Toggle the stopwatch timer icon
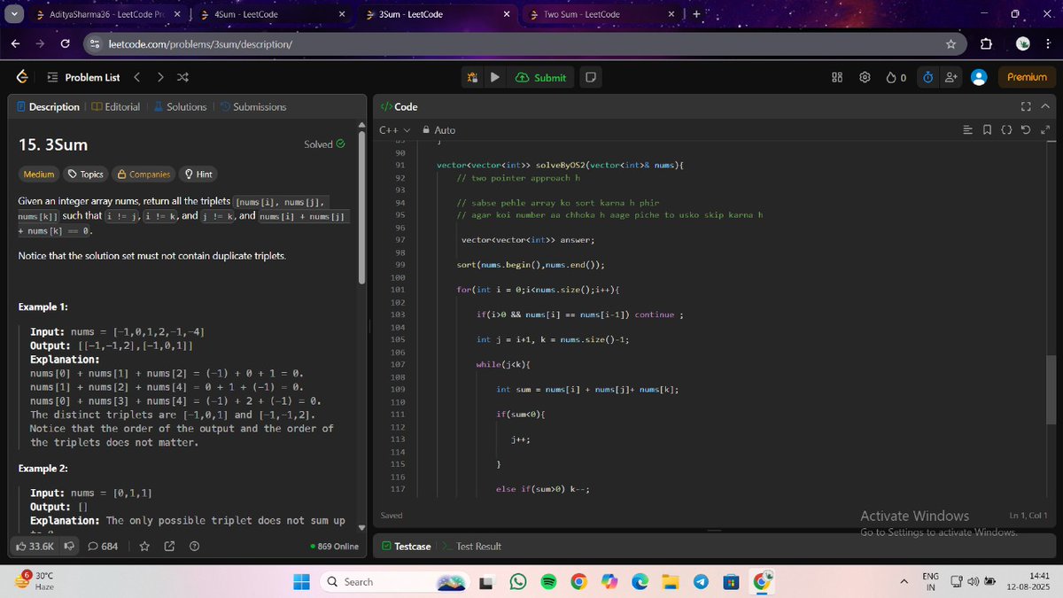The image size is (1063, 598). [x=927, y=77]
